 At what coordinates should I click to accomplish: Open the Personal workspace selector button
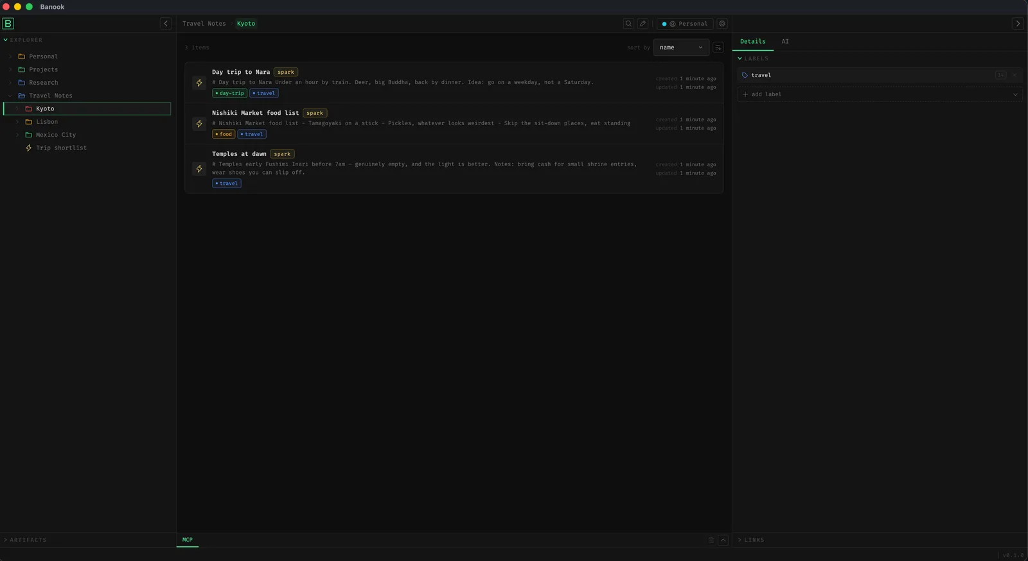pos(685,24)
